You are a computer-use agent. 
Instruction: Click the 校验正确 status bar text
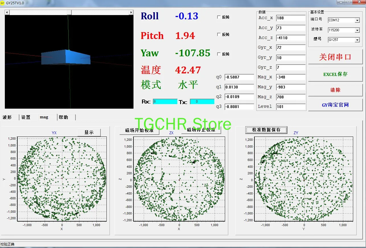(8, 244)
